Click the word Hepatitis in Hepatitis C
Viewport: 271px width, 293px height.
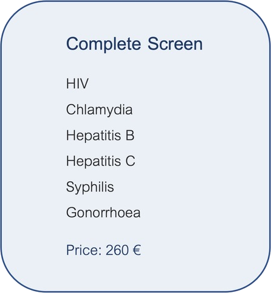[x=94, y=161]
